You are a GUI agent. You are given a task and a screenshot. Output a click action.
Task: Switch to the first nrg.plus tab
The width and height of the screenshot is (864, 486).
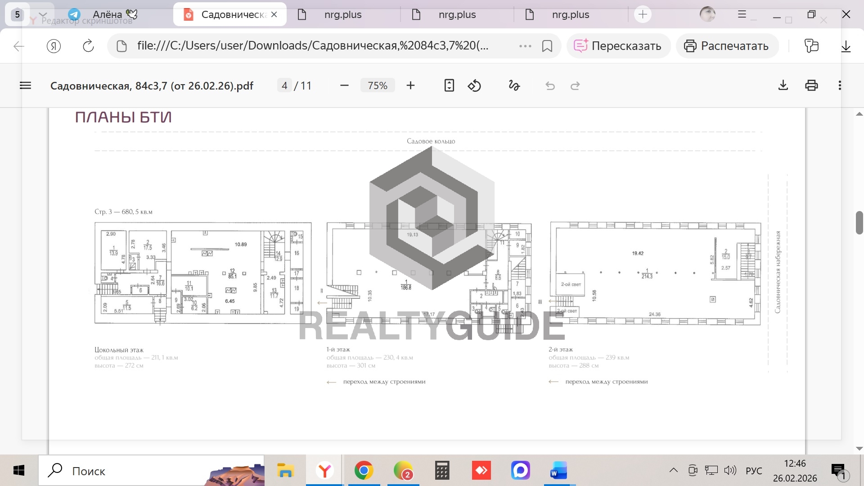coord(343,14)
